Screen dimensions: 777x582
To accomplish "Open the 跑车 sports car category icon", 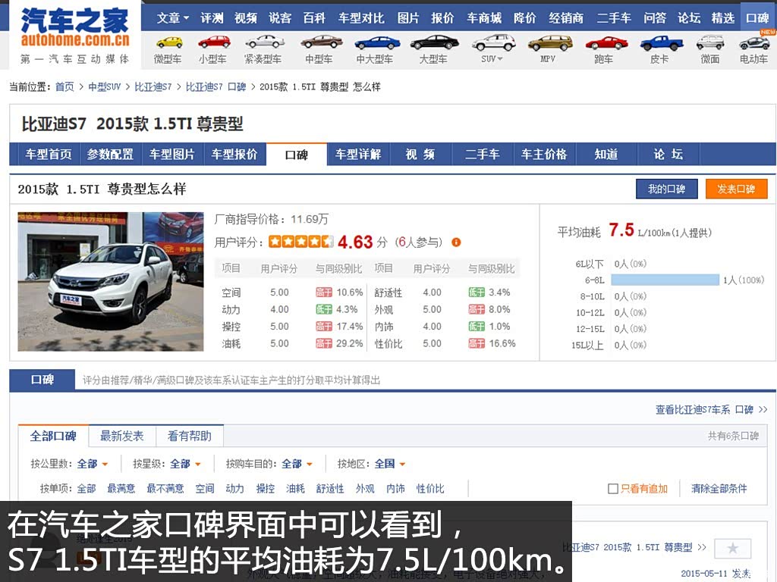I will (606, 43).
